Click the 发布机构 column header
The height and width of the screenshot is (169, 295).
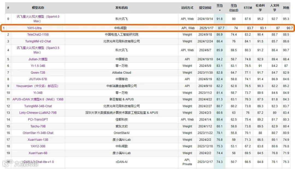[122, 8]
